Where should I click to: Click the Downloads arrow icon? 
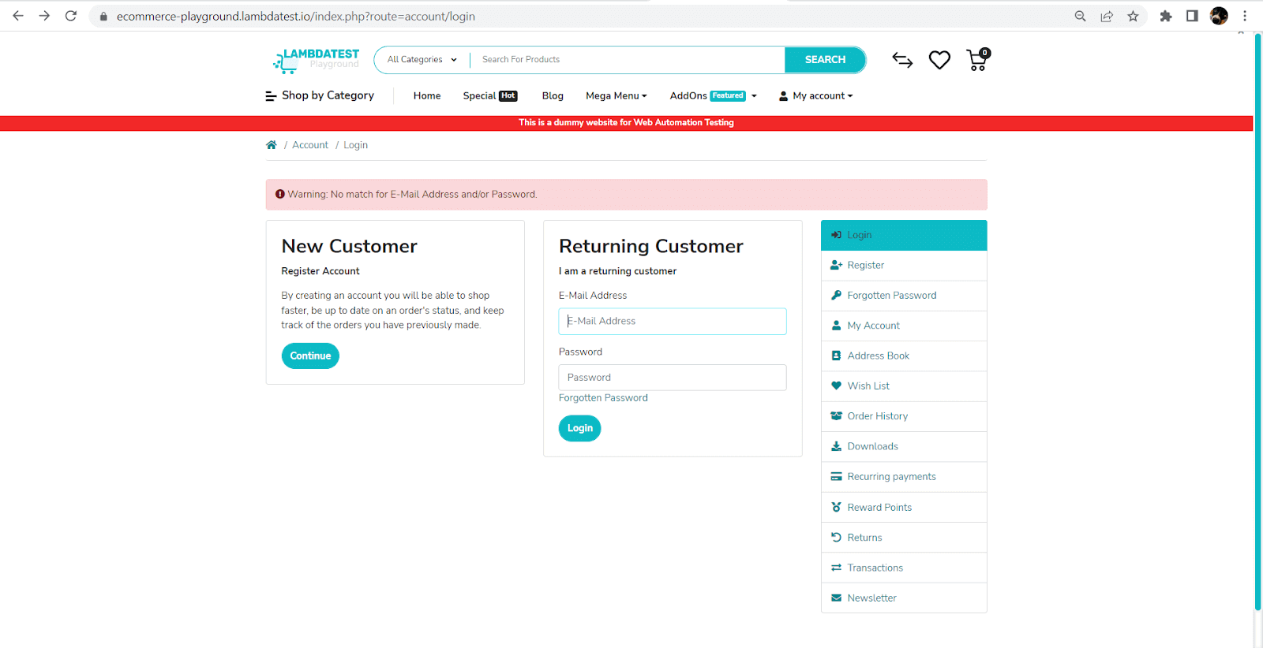[837, 446]
